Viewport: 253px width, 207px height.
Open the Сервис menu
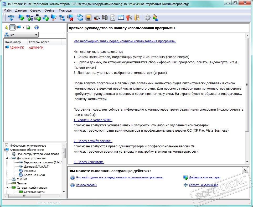[x=35, y=11]
